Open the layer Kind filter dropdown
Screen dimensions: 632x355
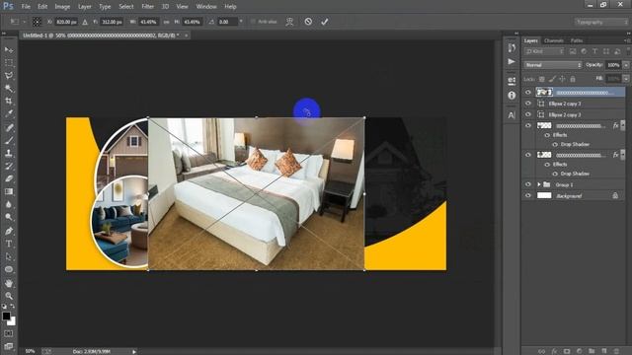click(544, 51)
